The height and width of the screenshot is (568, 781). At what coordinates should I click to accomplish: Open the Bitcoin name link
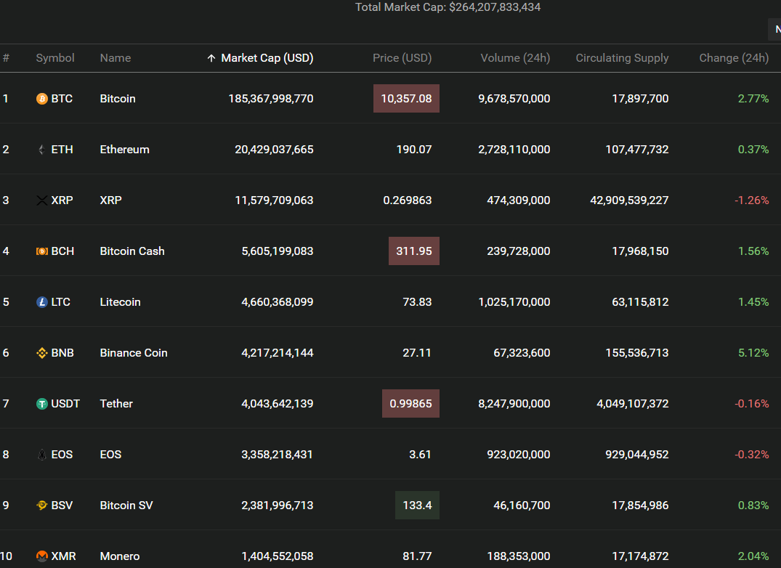pyautogui.click(x=118, y=99)
